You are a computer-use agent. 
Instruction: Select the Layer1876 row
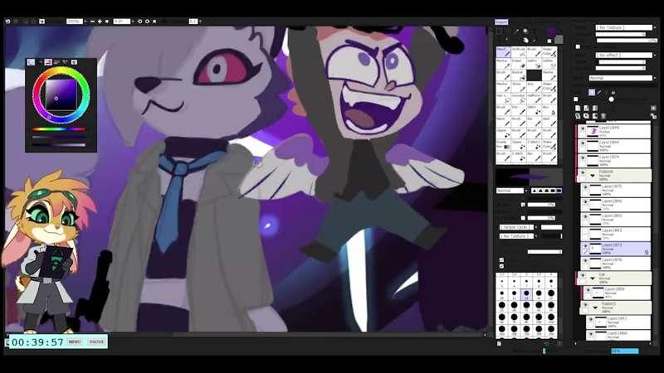click(x=615, y=264)
